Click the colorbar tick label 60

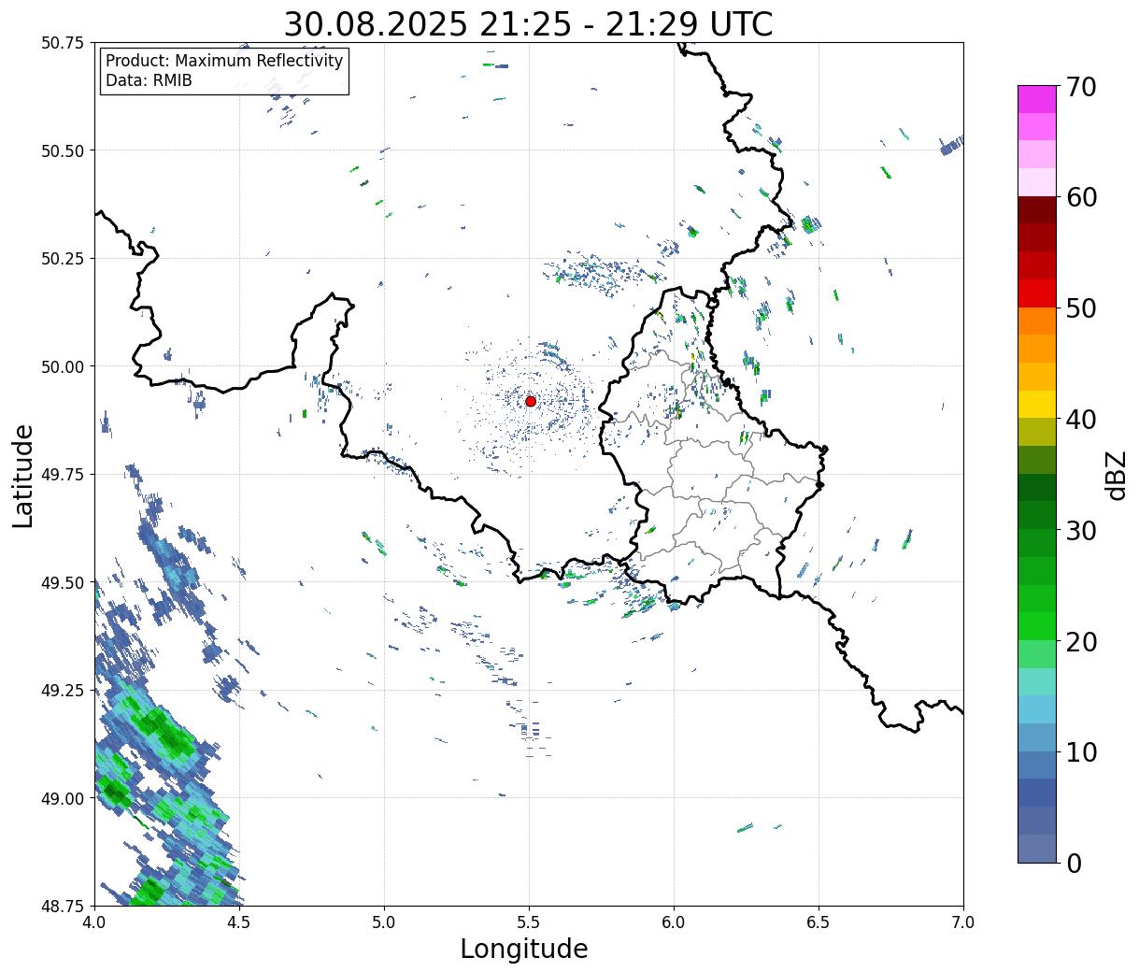pos(1082,197)
